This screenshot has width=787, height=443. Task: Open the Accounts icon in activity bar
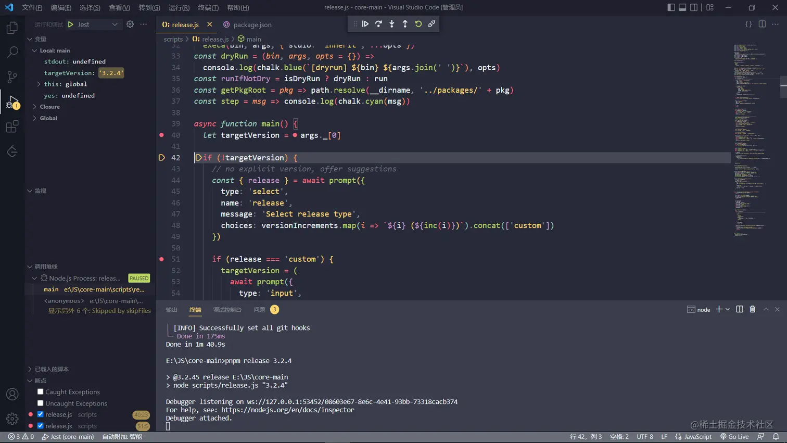pyautogui.click(x=12, y=394)
